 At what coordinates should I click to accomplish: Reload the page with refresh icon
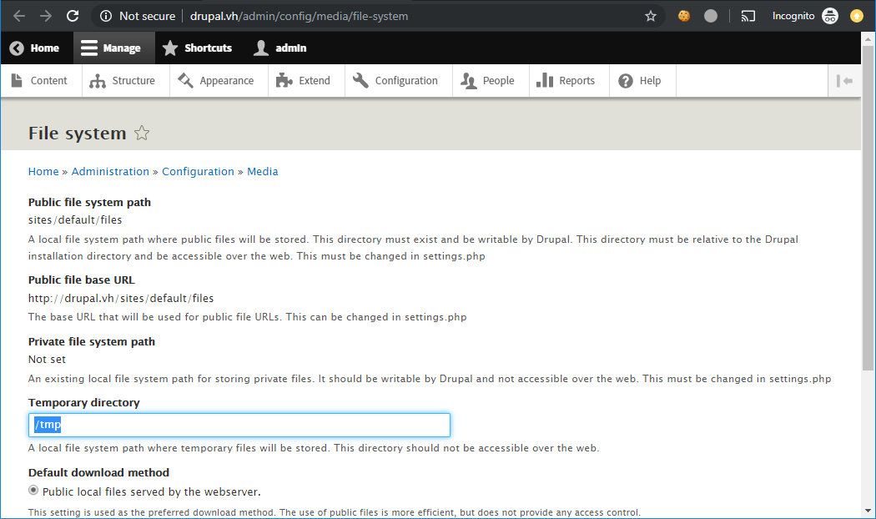[x=73, y=16]
